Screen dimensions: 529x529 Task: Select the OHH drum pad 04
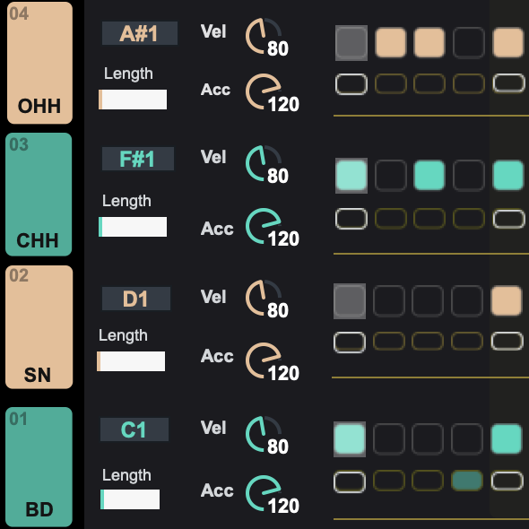coord(39,63)
